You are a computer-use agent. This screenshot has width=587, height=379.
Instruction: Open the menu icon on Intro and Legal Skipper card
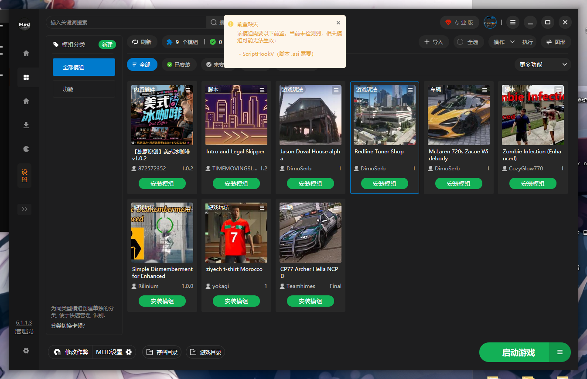pyautogui.click(x=262, y=90)
